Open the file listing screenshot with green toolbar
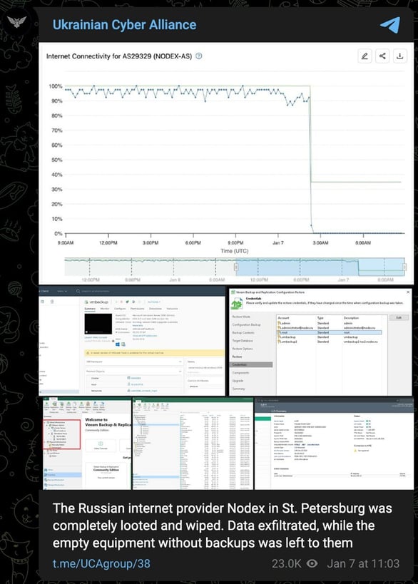The width and height of the screenshot is (418, 584). pyautogui.click(x=193, y=444)
